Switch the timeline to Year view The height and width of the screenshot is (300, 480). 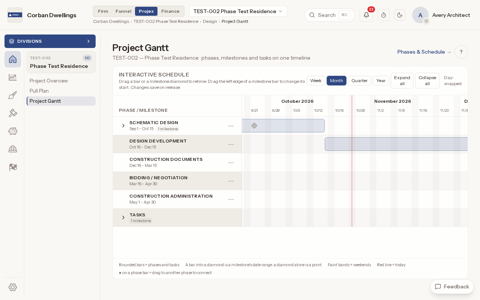tap(381, 81)
